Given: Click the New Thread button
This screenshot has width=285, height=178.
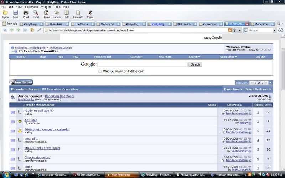Looking at the screenshot, I should [x=21, y=82].
